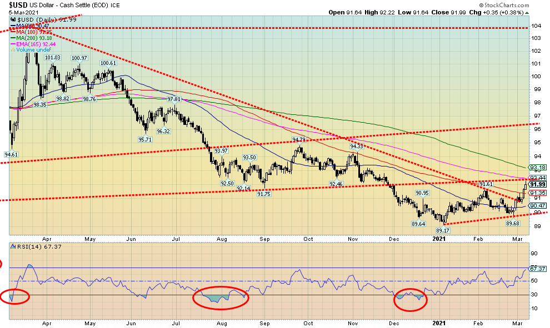The height and width of the screenshot is (328, 550).
Task: Click the 93.18 MA(200) value tag
Action: [x=538, y=167]
